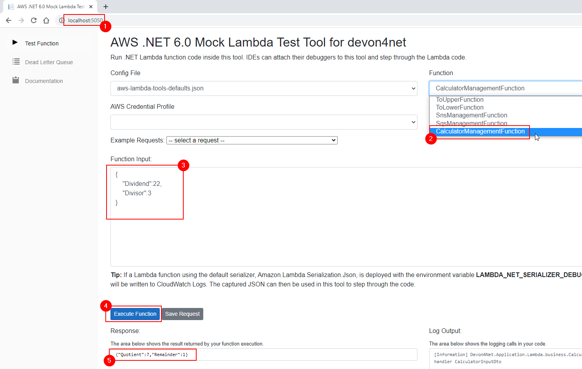Viewport: 582px width, 369px height.
Task: Click the Test Function play icon
Action: point(15,43)
